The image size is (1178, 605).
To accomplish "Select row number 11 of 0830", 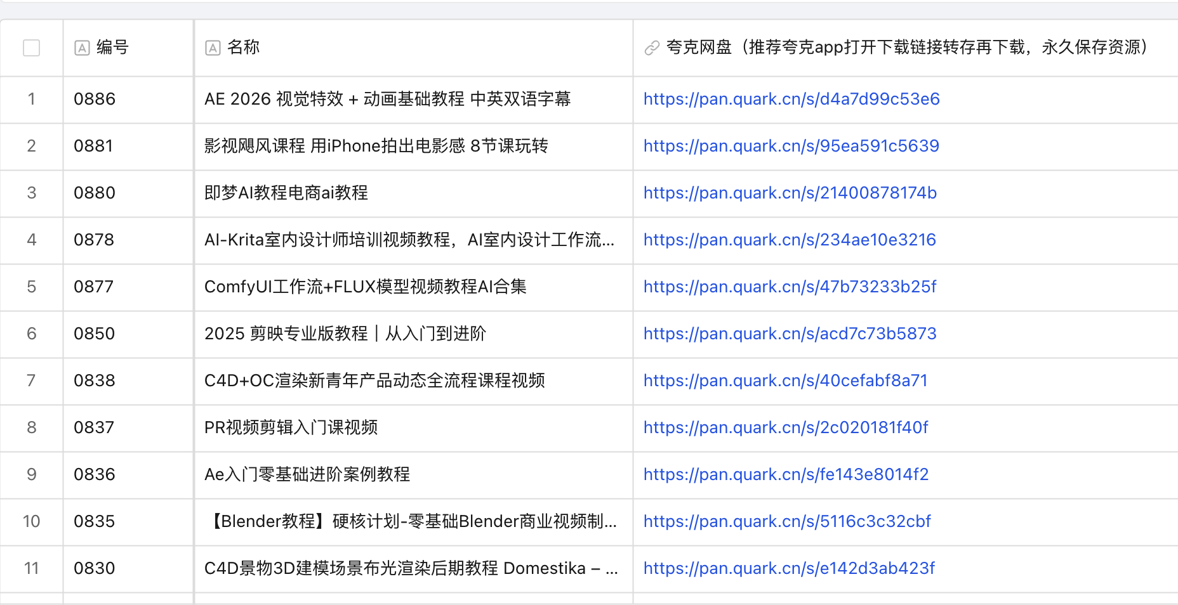I will click(31, 568).
